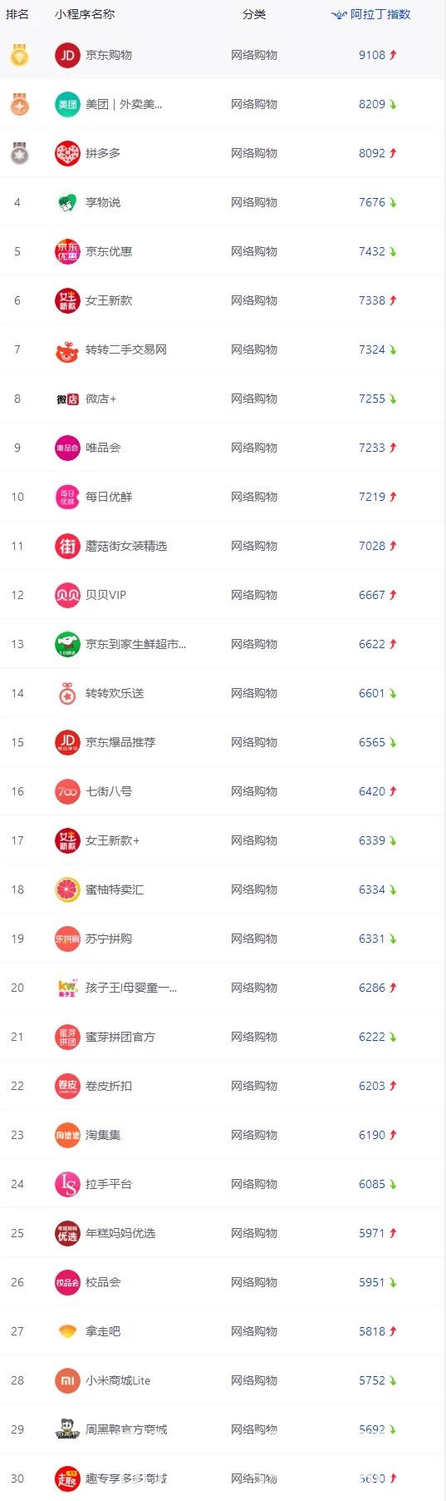
Task: Click the 微店+ logo icon
Action: coord(67,399)
